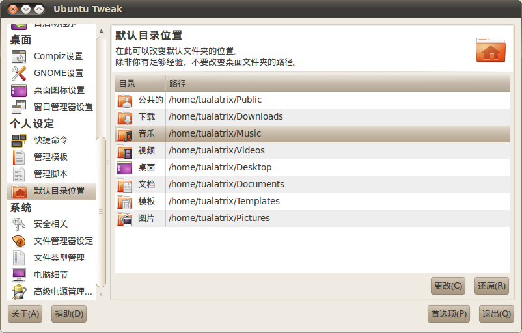The height and width of the screenshot is (333, 522).
Task: Open the 安全相关 keys icon
Action: [x=19, y=224]
